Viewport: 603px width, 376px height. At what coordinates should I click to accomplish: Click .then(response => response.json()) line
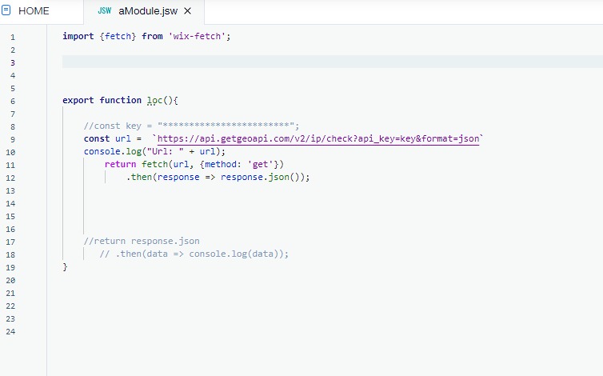click(218, 177)
